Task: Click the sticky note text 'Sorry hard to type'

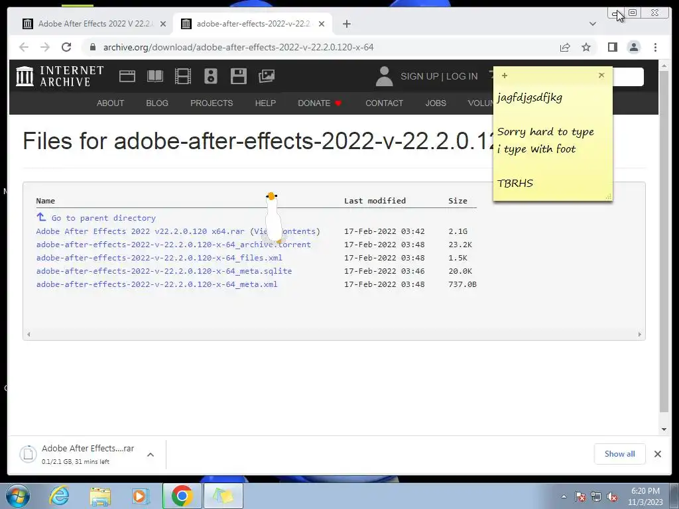Action: pyautogui.click(x=545, y=132)
